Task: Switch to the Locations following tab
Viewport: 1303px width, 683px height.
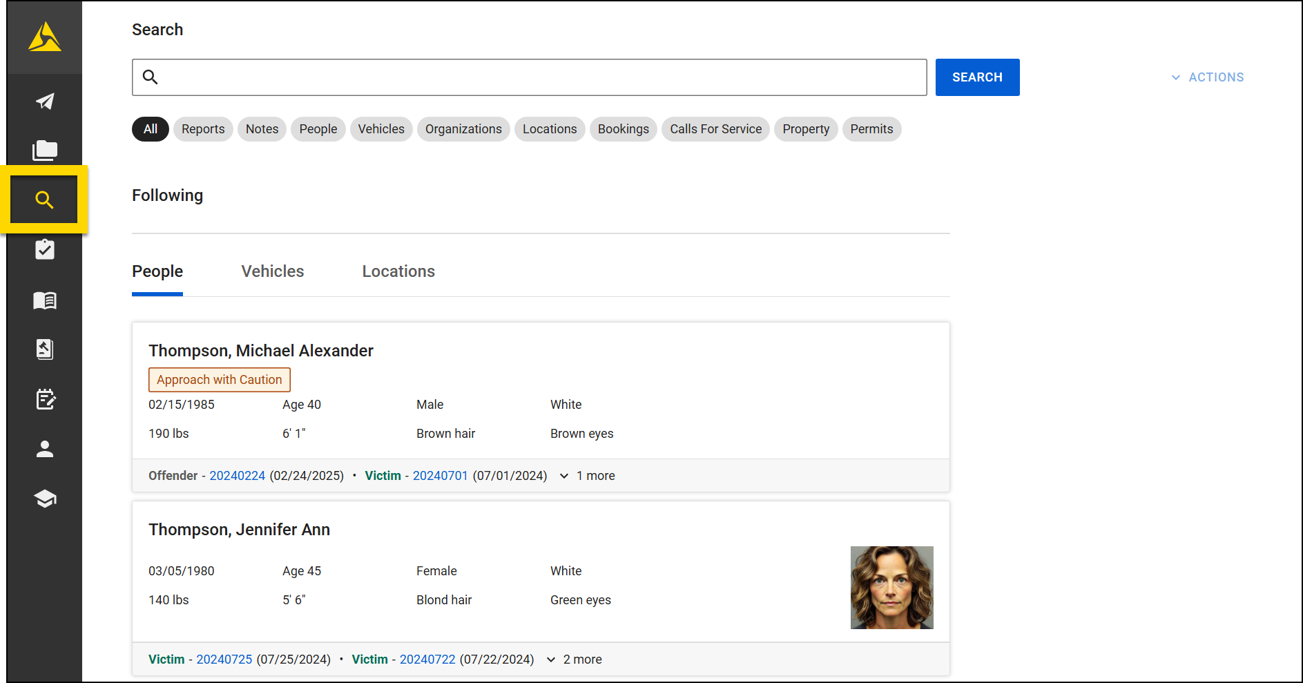Action: click(x=398, y=271)
